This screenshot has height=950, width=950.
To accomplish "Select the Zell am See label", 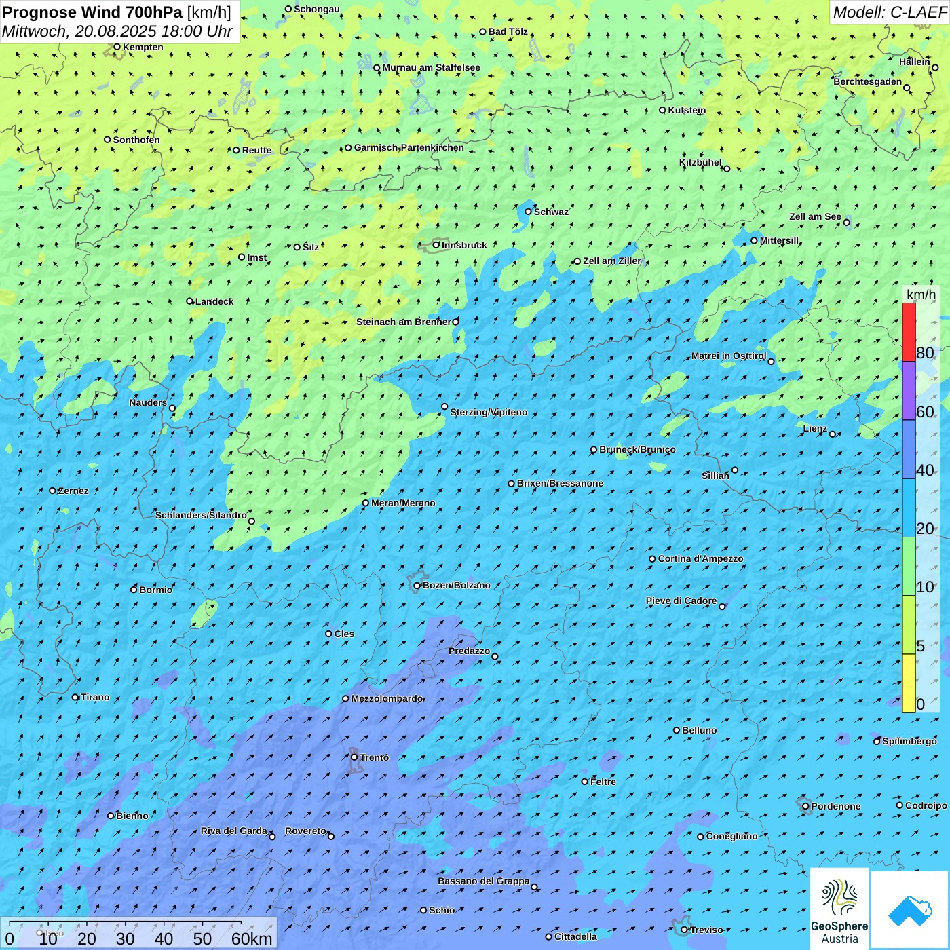I will pyautogui.click(x=815, y=216).
